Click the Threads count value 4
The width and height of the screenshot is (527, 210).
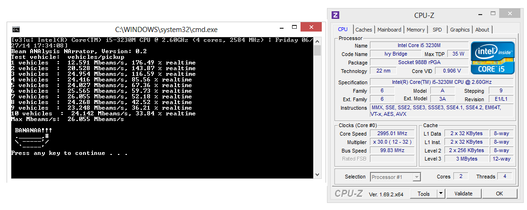(x=505, y=176)
